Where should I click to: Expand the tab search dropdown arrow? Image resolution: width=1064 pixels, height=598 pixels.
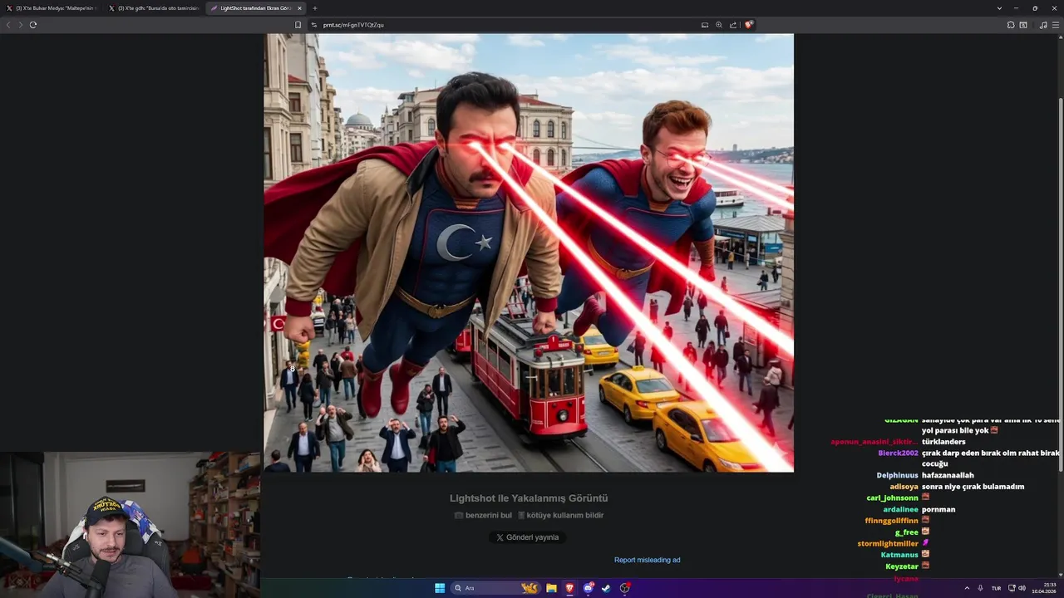pos(999,8)
